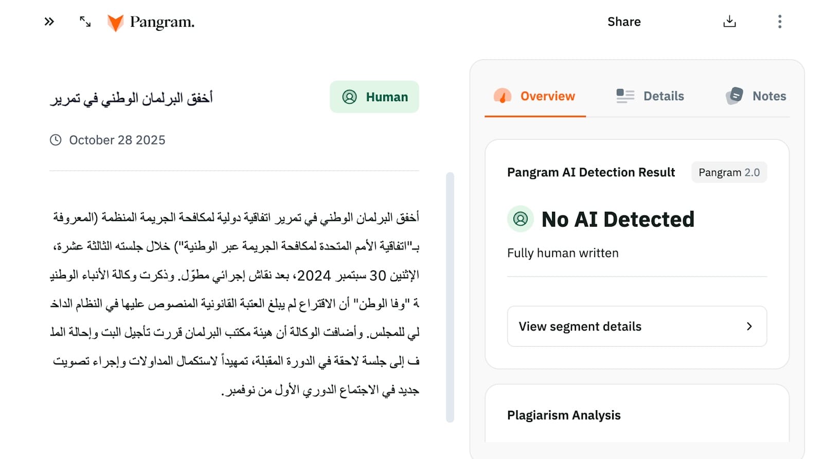Viewport: 823px width, 459px height.
Task: Open View segment details
Action: (x=580, y=326)
